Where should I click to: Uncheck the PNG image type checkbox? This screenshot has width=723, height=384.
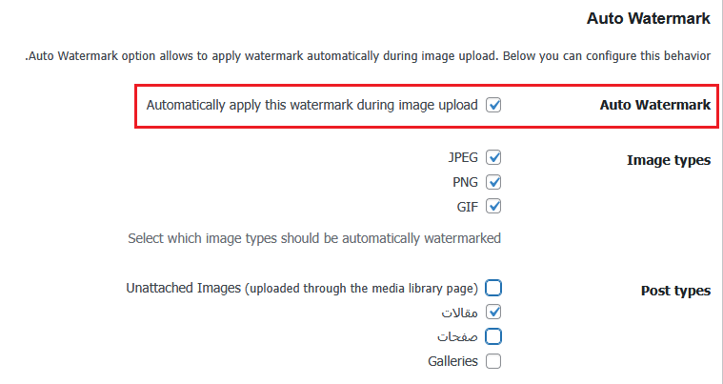493,182
